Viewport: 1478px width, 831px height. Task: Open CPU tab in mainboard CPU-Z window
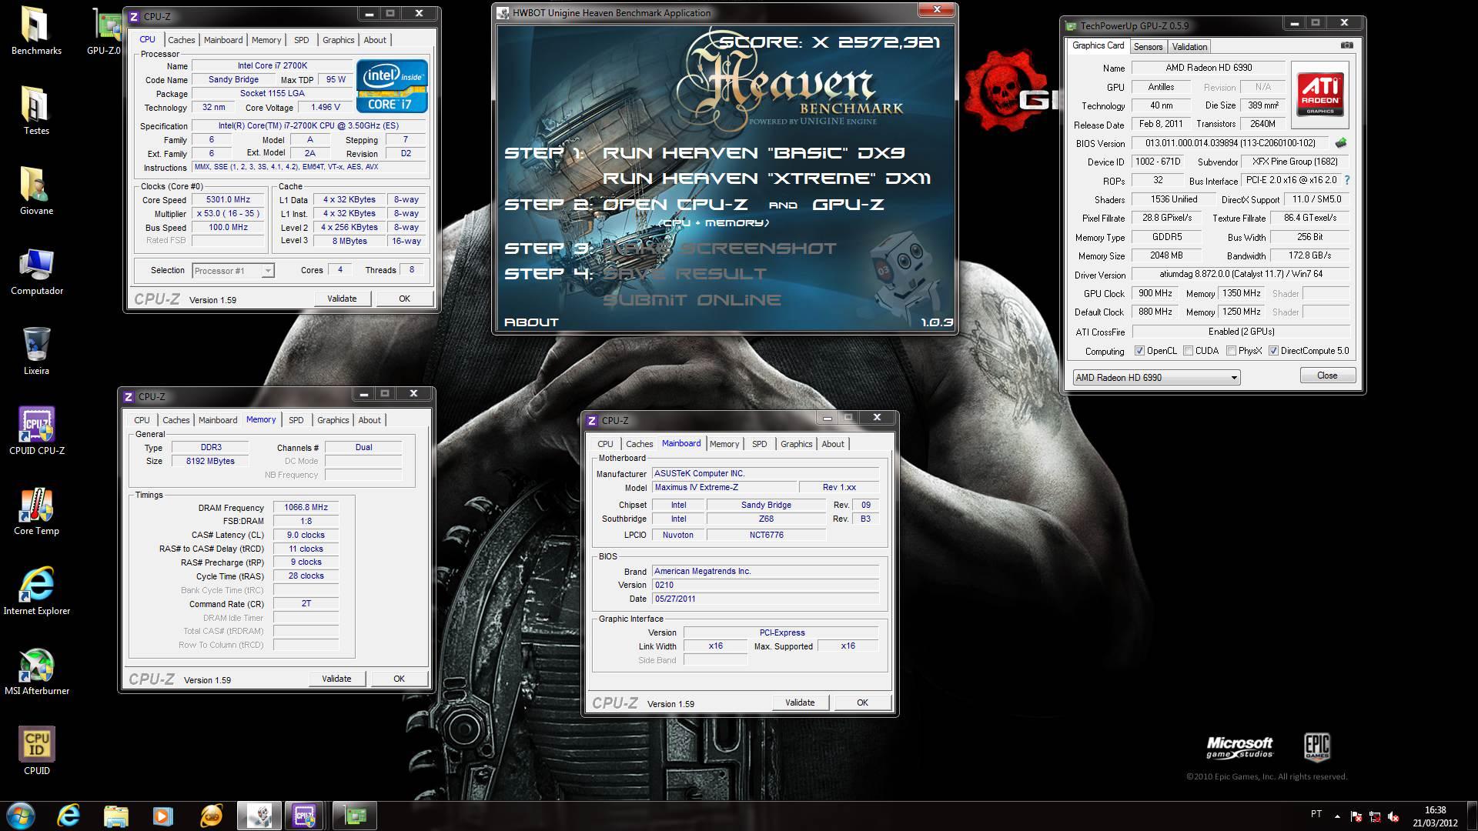(606, 444)
